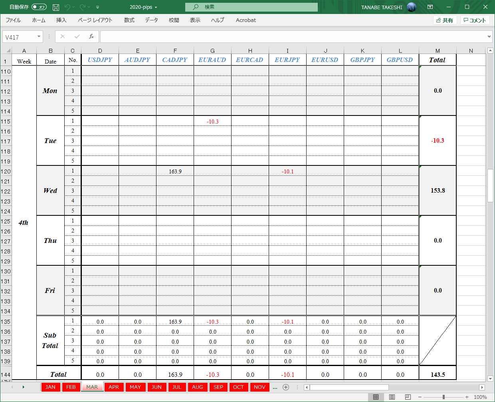Click the zoom in plus icon
Viewport: 495px width, 402px height.
[467, 397]
